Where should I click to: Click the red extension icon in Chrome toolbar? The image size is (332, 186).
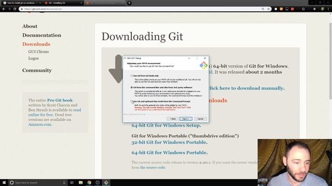[x=293, y=9]
